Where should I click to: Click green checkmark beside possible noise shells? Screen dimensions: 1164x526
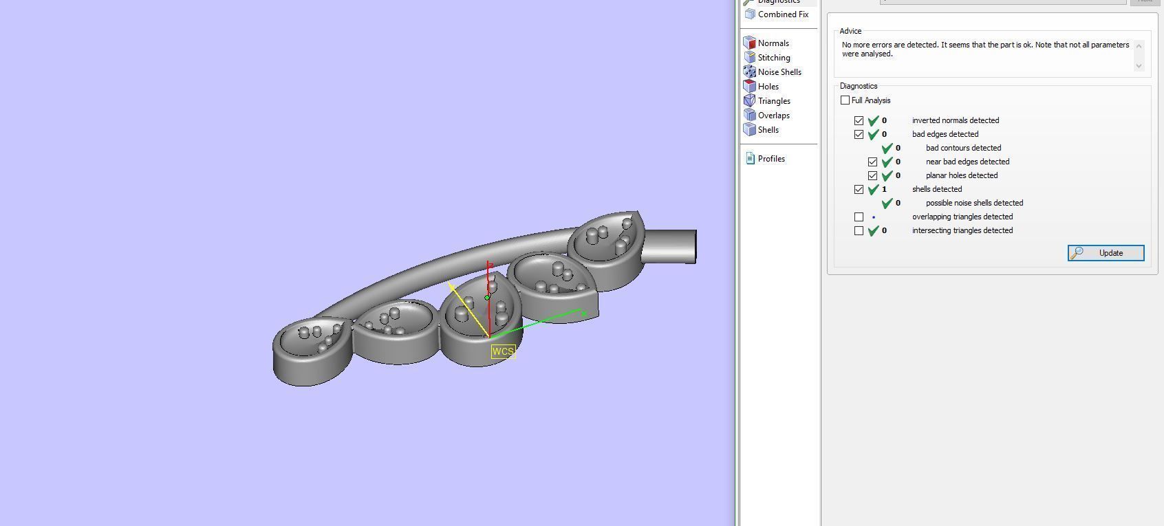tap(887, 203)
